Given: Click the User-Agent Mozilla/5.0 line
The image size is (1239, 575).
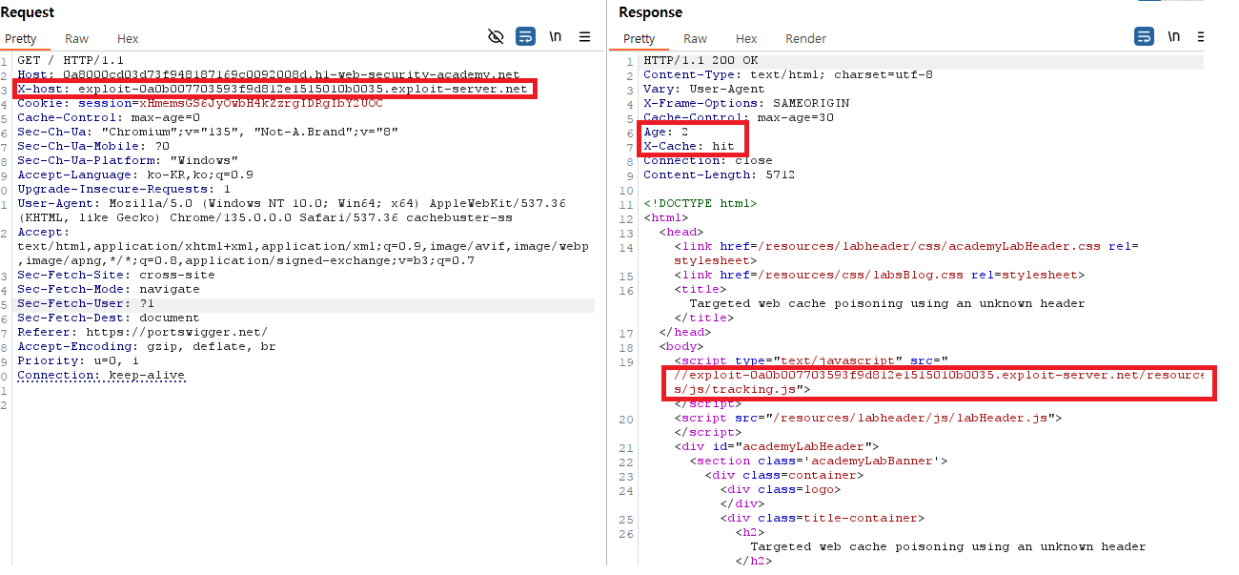Looking at the screenshot, I should pos(292,203).
